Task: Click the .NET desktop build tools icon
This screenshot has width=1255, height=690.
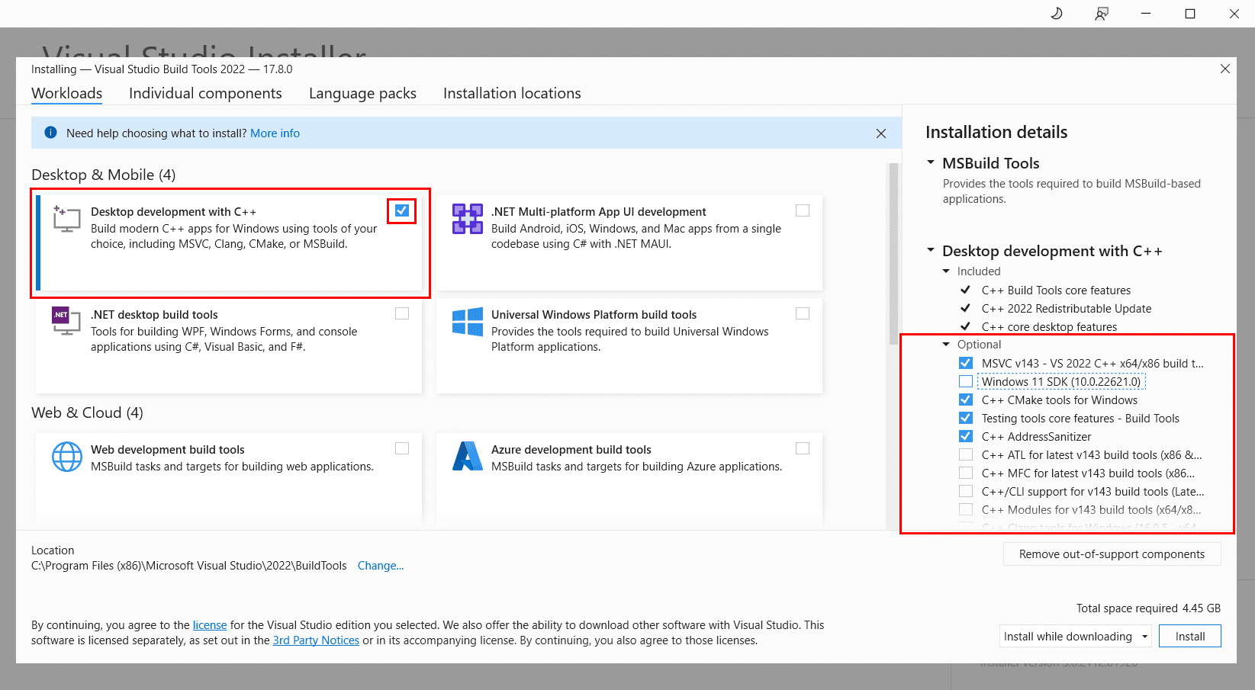Action: (66, 320)
